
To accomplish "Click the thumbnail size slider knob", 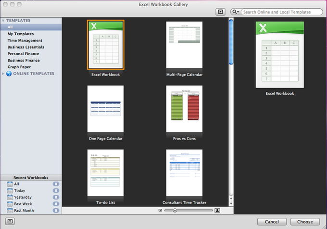I will point(175,210).
